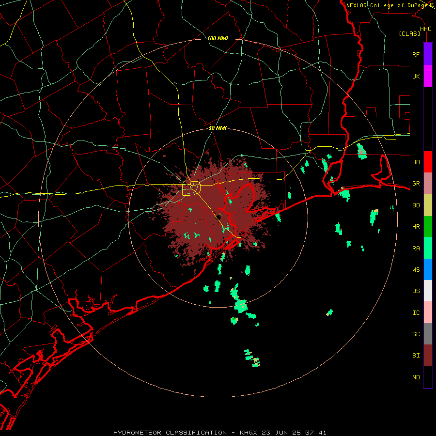Screen dimensions: 436x436
Task: Click the HHC product label
Action: 425,29
